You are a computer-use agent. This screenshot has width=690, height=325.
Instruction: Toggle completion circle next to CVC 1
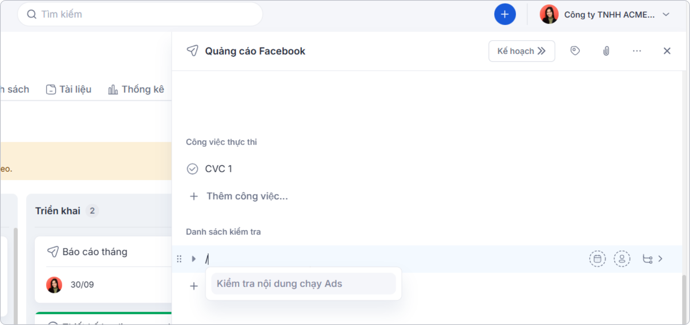click(193, 169)
